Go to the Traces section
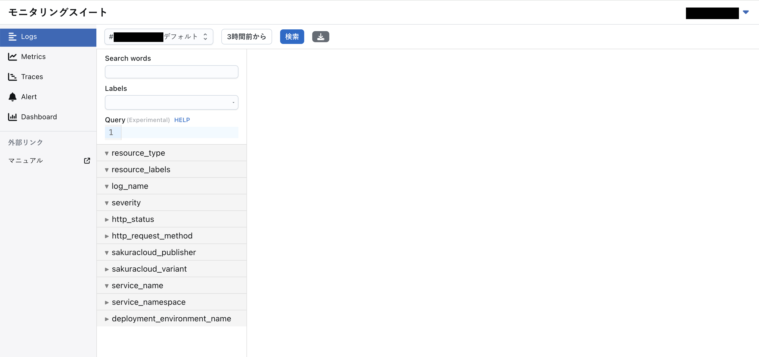 point(48,77)
